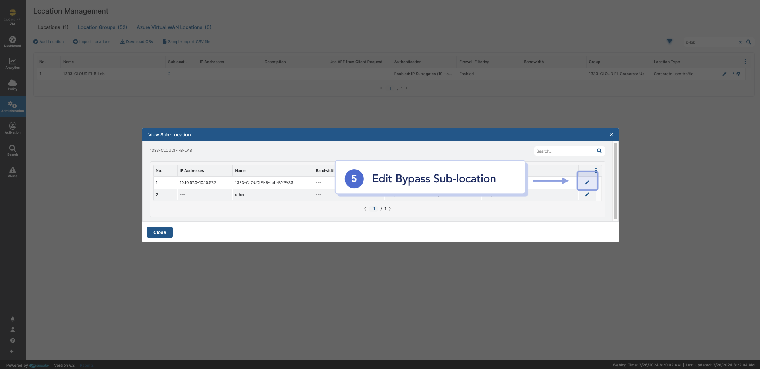Open Analytics from the sidebar

(13, 63)
